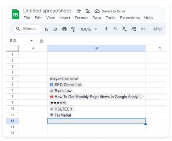Open the Extensions menu
This screenshot has width=172, height=141.
[x=130, y=18]
